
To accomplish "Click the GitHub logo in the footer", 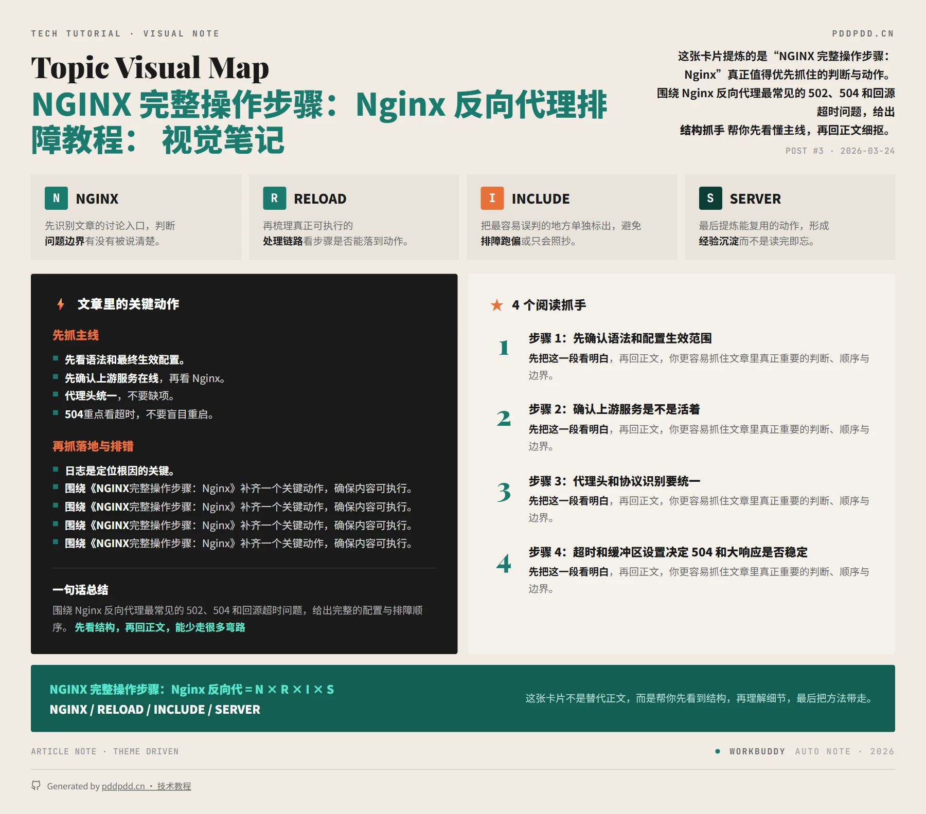I will (35, 786).
